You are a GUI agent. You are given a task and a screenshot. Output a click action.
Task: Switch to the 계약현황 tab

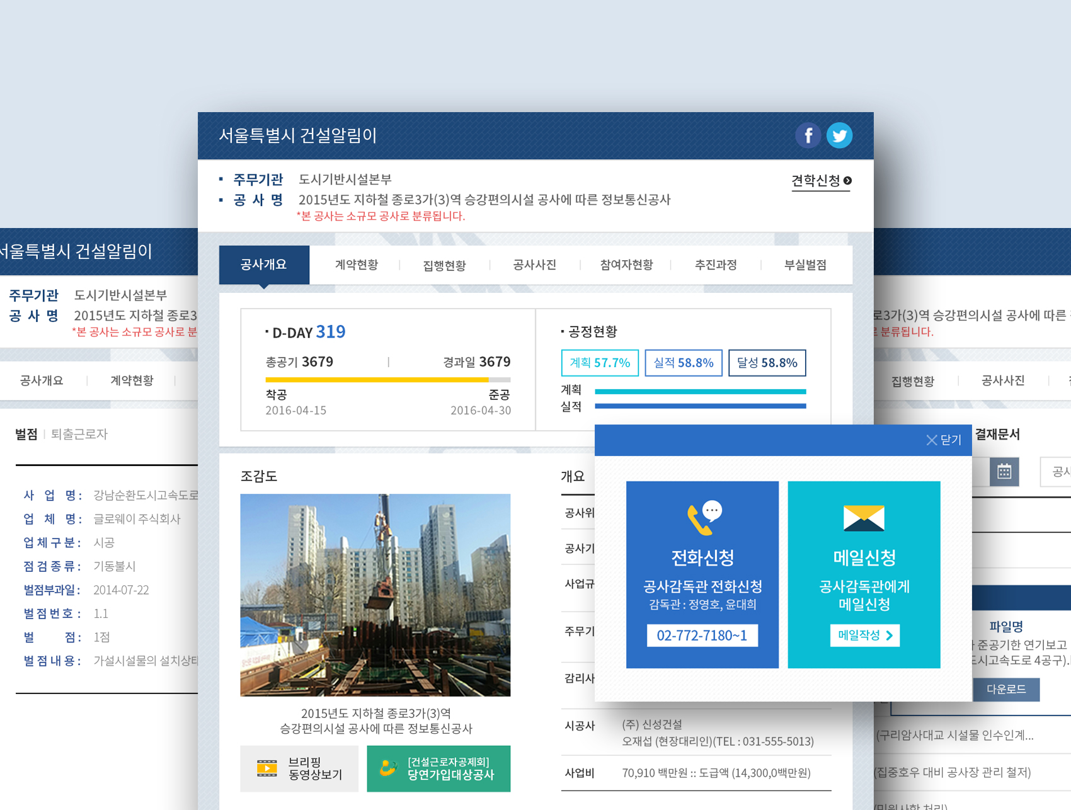click(357, 265)
